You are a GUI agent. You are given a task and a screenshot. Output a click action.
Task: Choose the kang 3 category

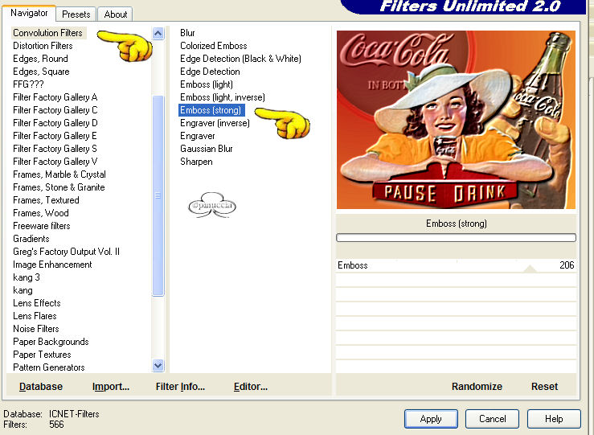(27, 277)
